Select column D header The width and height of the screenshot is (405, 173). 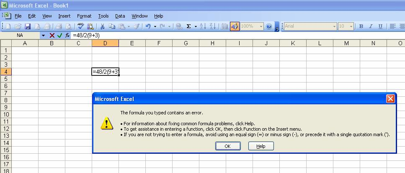pos(105,43)
